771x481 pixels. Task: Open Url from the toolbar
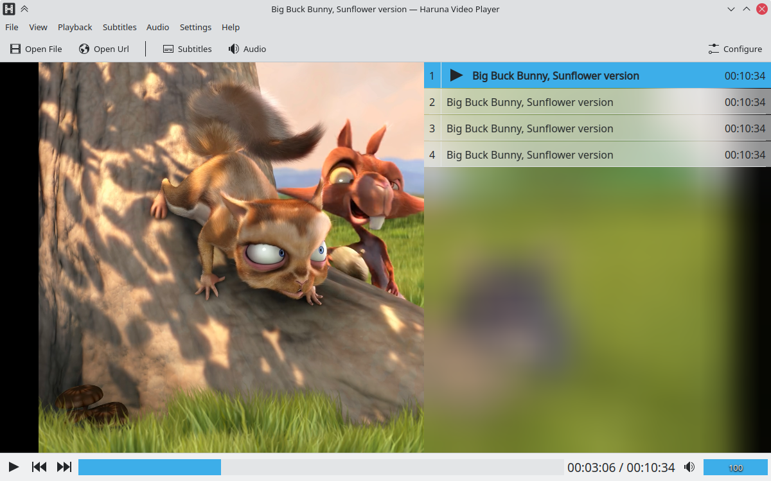[104, 49]
